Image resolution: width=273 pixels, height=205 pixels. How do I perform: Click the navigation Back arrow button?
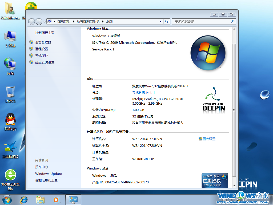pyautogui.click(x=32, y=22)
